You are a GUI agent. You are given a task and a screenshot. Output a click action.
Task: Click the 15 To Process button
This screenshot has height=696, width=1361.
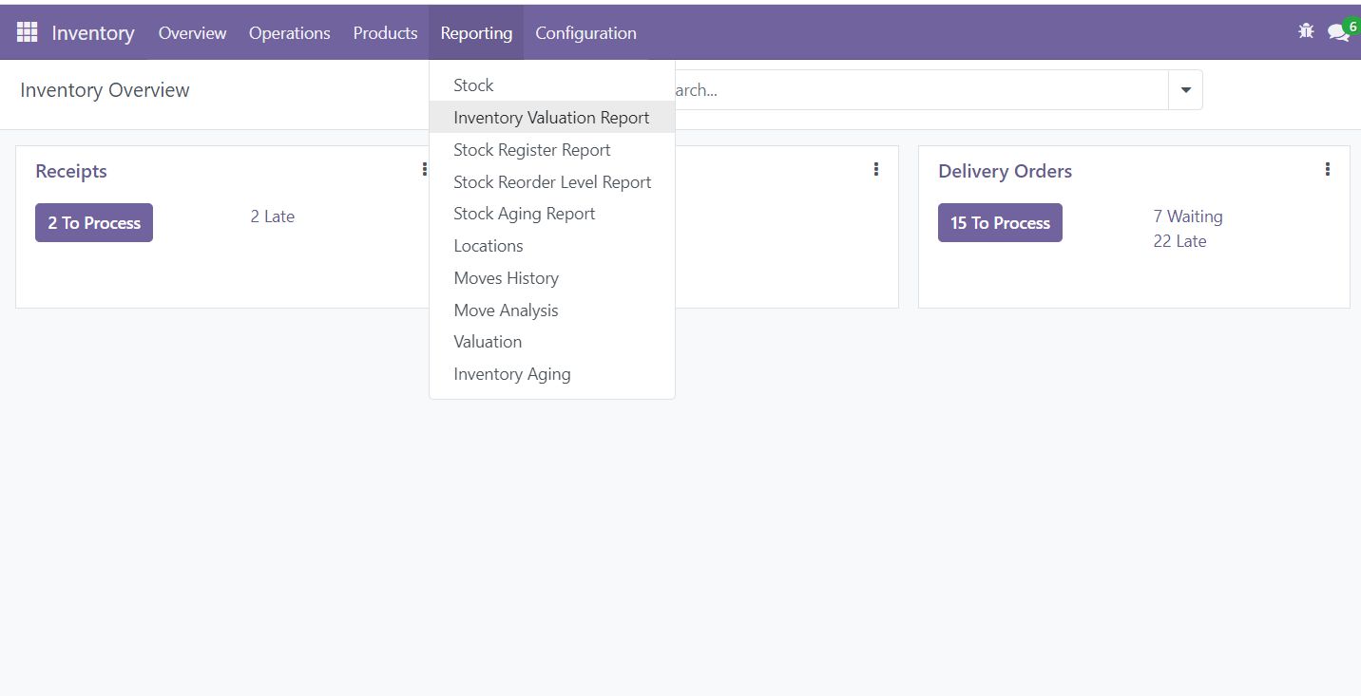pos(1000,223)
